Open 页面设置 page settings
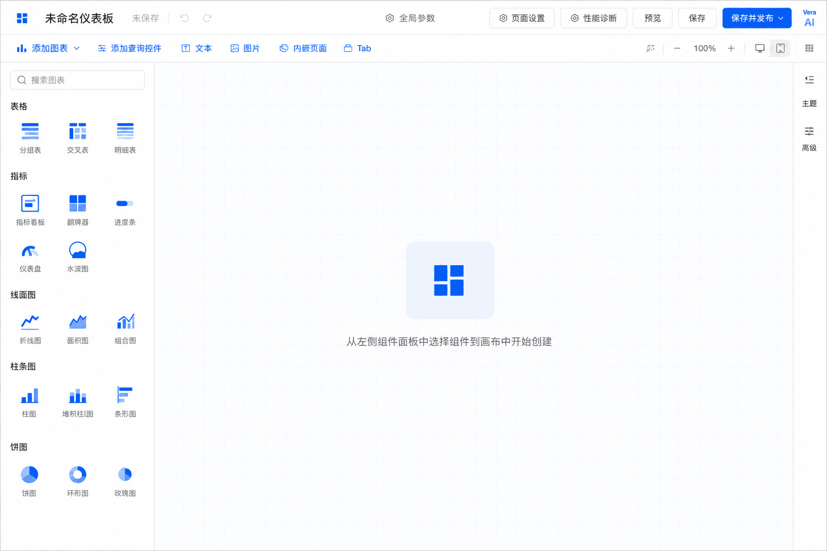This screenshot has width=827, height=551. click(522, 18)
